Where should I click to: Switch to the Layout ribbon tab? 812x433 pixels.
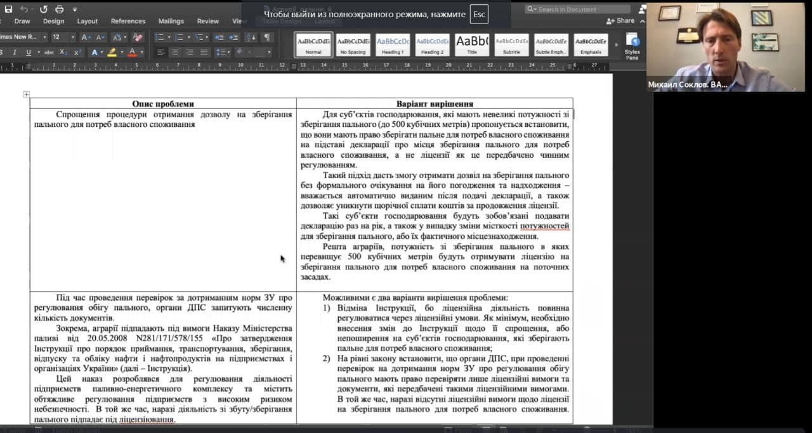[x=88, y=21]
